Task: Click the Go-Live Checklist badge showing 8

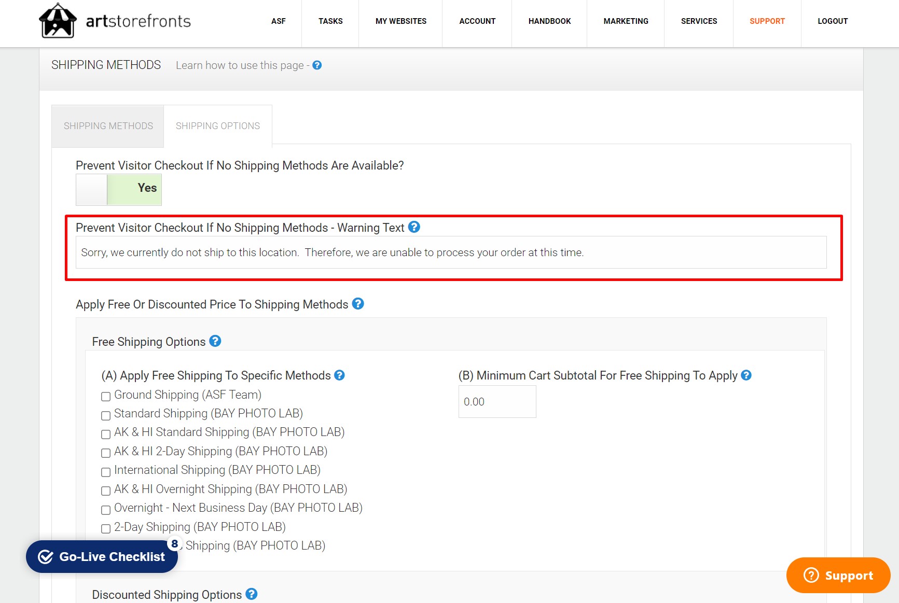Action: pos(175,543)
